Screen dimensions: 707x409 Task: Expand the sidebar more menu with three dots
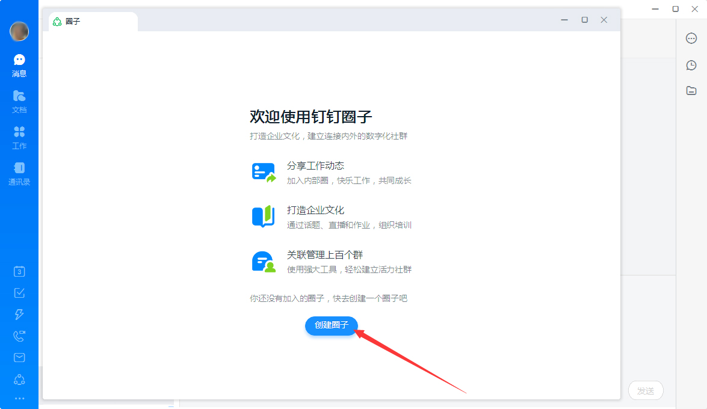(x=19, y=398)
